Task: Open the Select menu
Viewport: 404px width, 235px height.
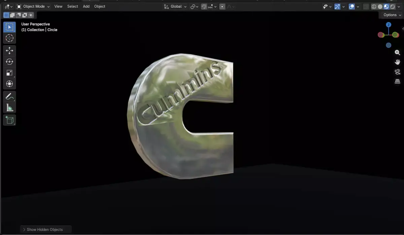Action: tap(72, 6)
